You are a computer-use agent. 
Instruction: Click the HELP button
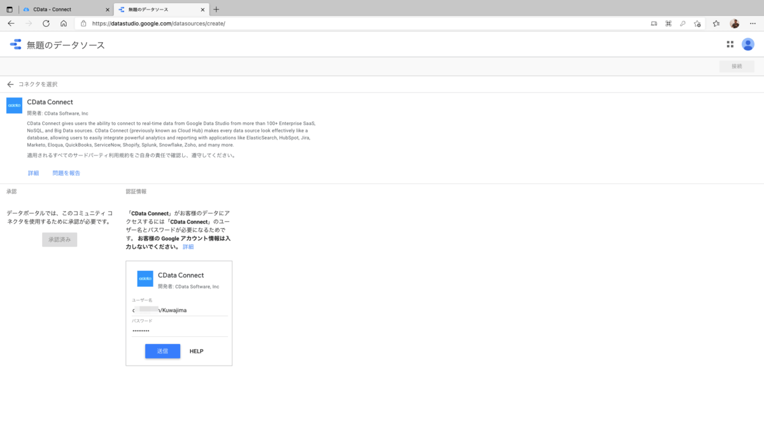pos(196,351)
